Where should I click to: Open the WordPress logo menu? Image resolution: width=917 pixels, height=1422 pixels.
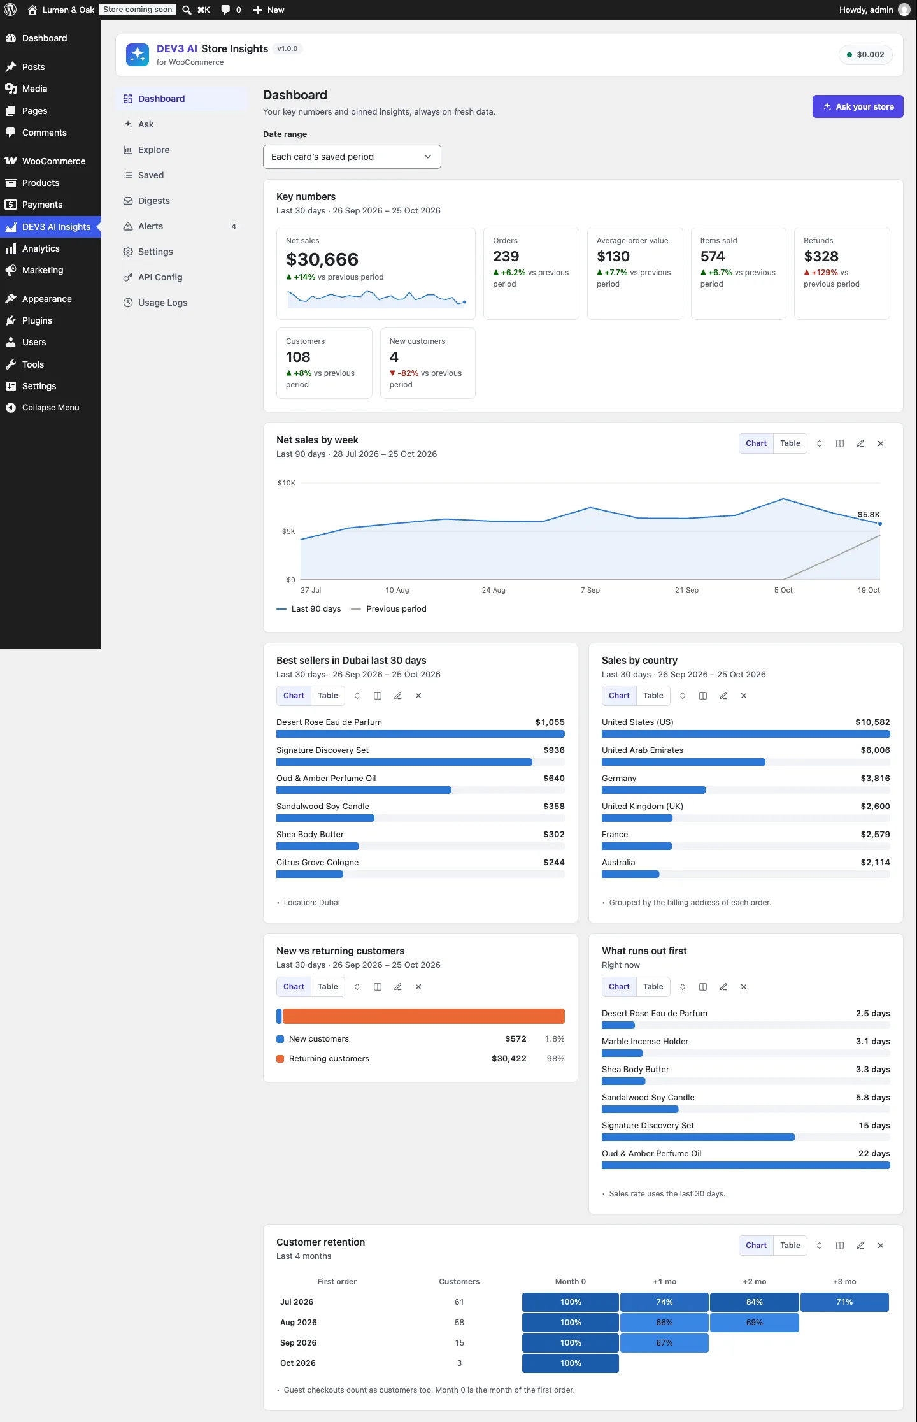[10, 10]
